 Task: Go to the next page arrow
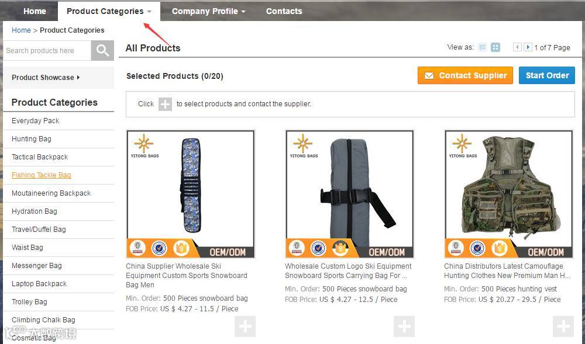click(x=528, y=47)
